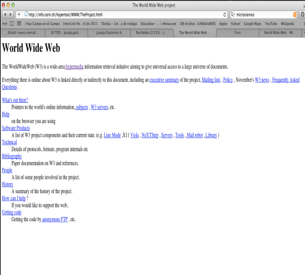Follow the Mail robot link
Viewport: 305px width, 275px height.
coord(194,135)
